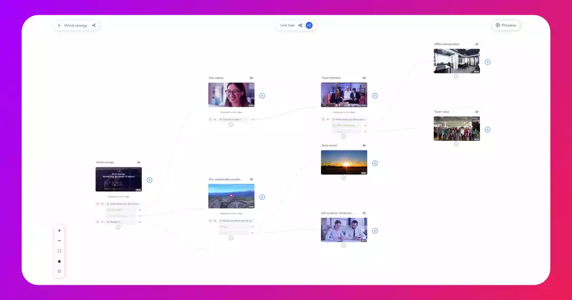Click the reset view icon on left toolbar
The width and height of the screenshot is (572, 300).
coord(59,271)
